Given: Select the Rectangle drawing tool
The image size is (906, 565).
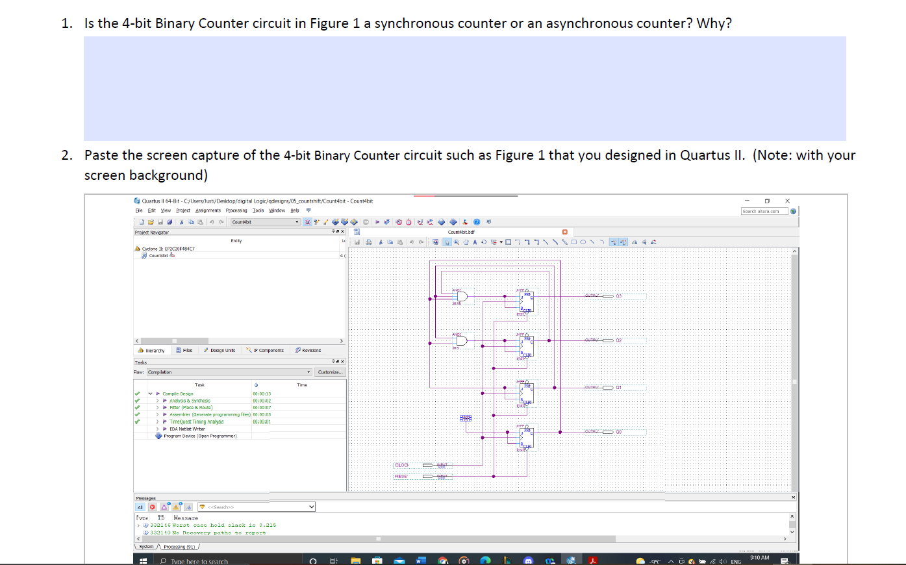Looking at the screenshot, I should [573, 242].
